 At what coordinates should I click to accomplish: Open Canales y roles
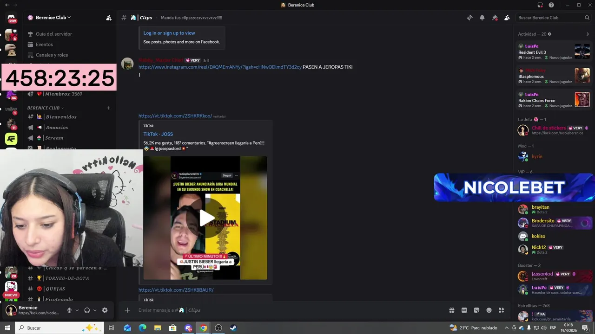[70, 55]
